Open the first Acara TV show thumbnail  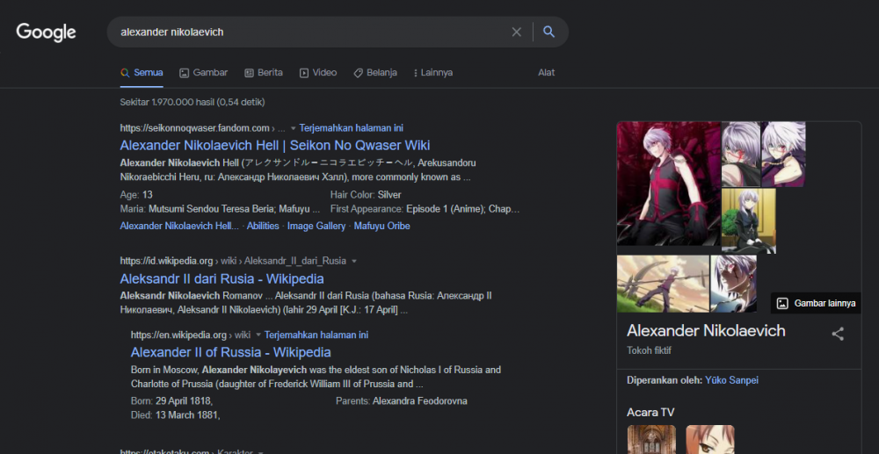click(x=651, y=439)
